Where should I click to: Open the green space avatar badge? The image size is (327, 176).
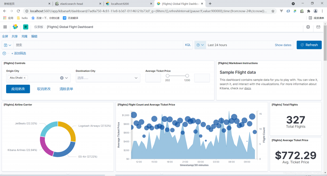26,27
